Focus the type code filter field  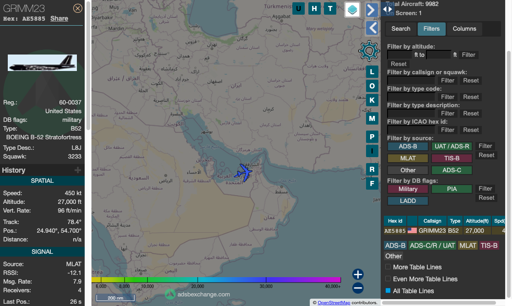(411, 97)
